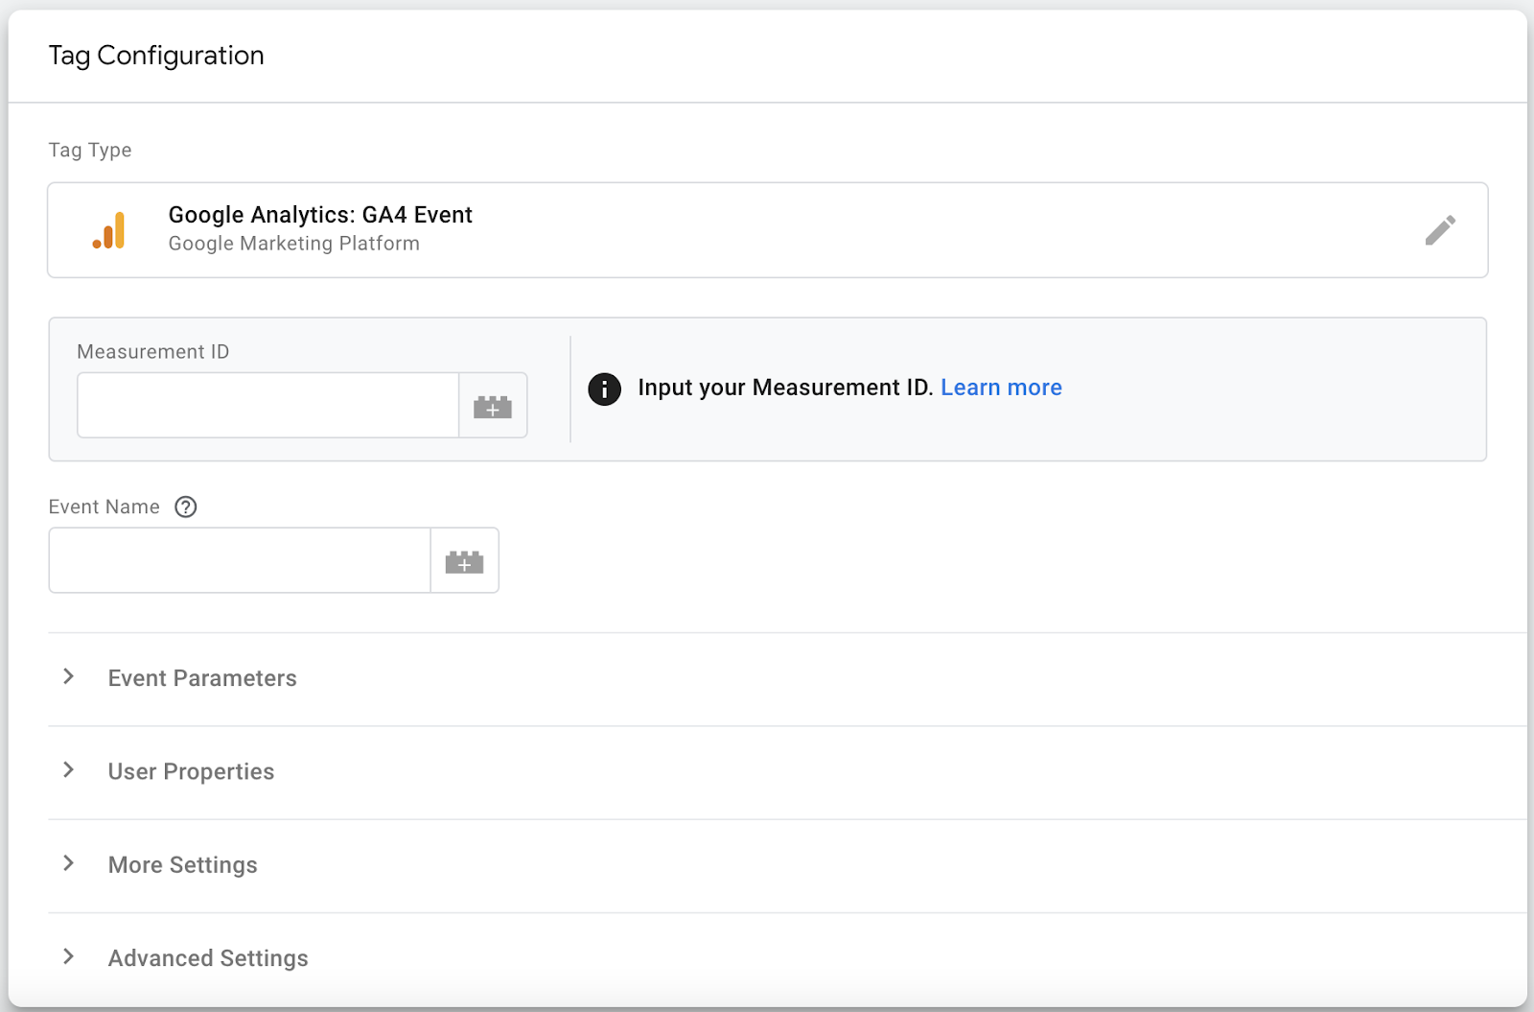Click the info icon beside Input your Measurement ID
The height and width of the screenshot is (1012, 1534).
point(604,388)
